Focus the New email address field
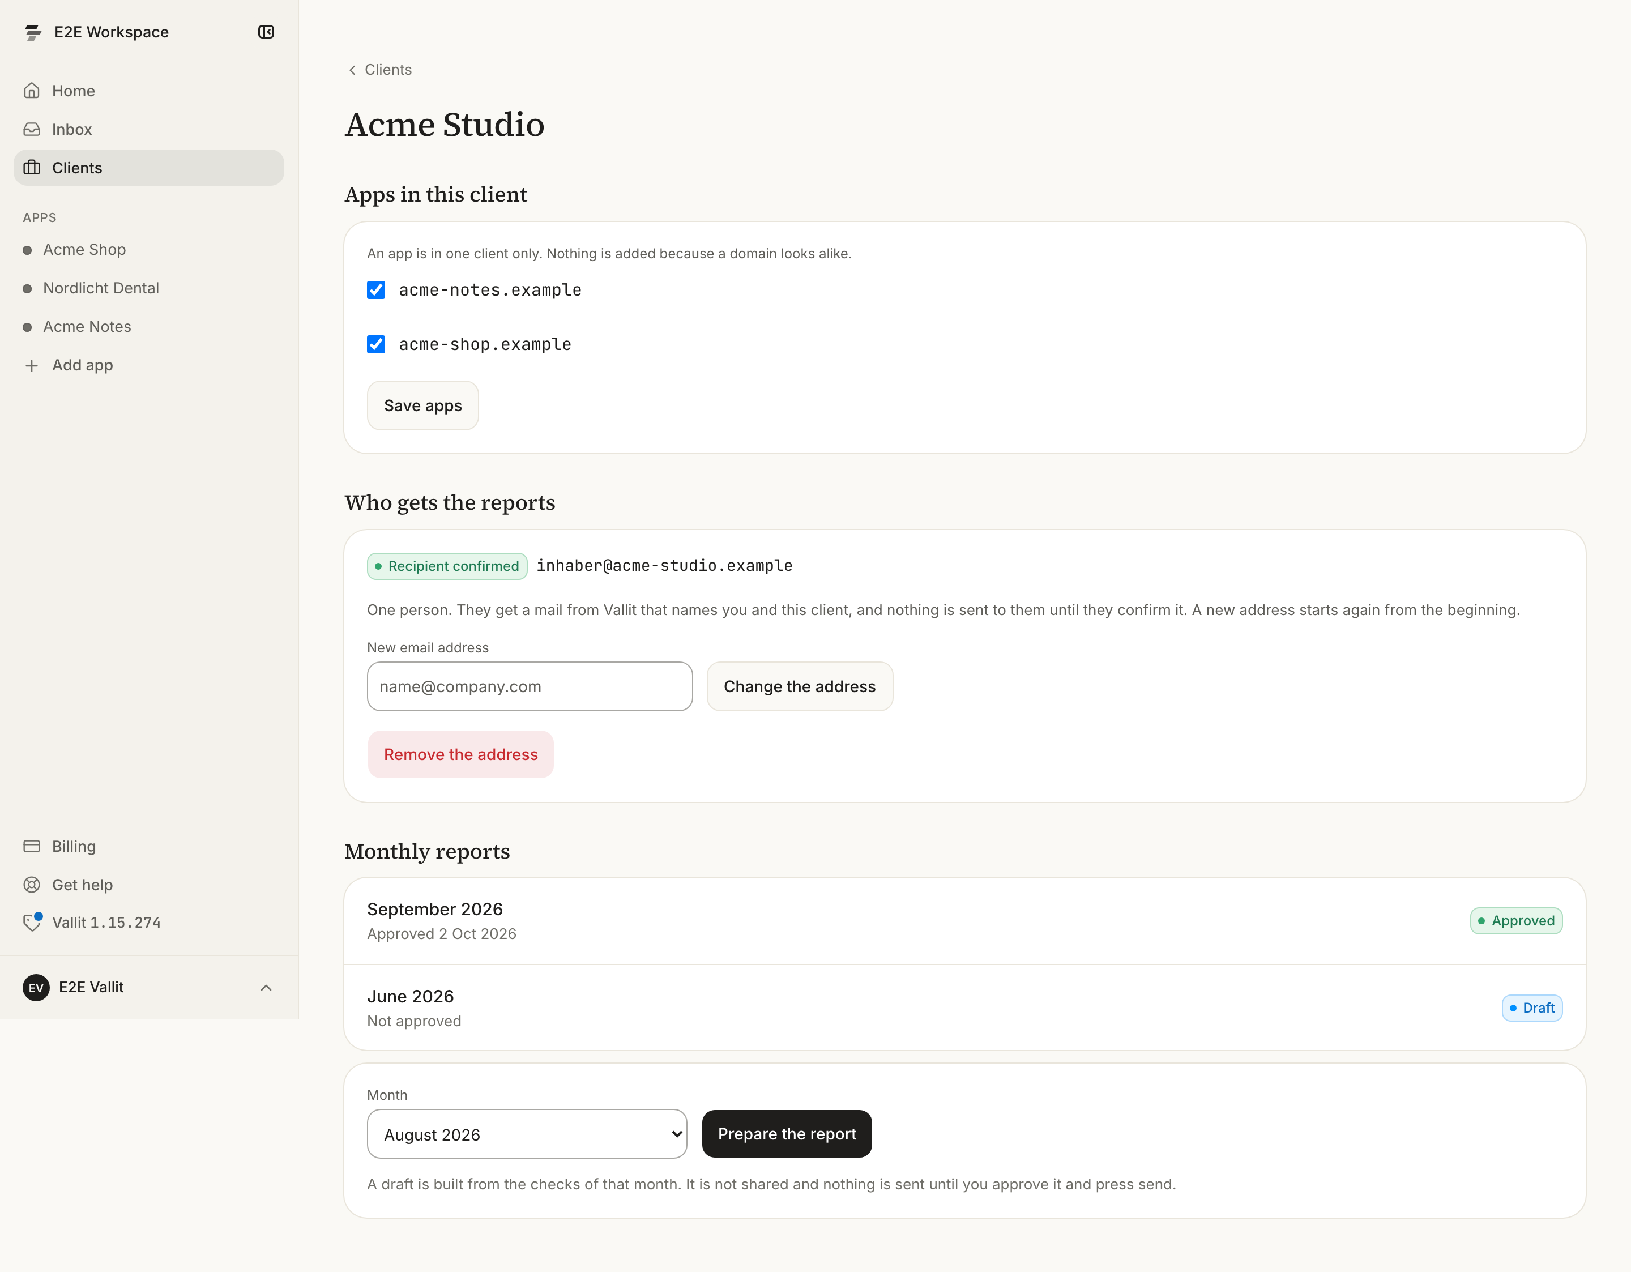Screen dimensions: 1631x1272 [x=530, y=686]
